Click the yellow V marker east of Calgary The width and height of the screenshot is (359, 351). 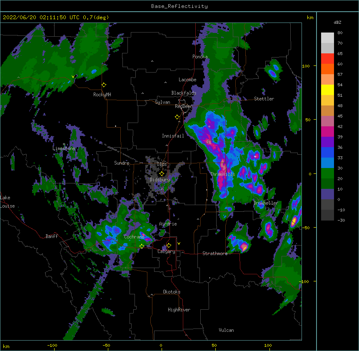(179, 243)
